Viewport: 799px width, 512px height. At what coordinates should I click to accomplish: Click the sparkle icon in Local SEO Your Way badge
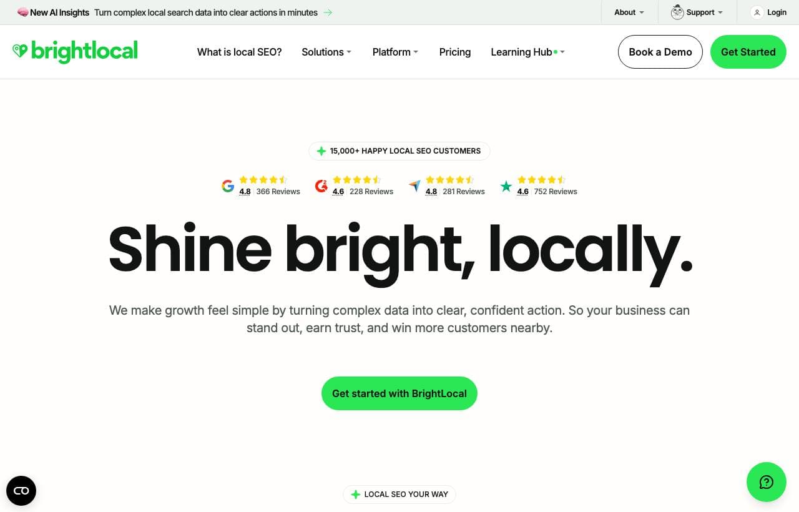point(355,495)
